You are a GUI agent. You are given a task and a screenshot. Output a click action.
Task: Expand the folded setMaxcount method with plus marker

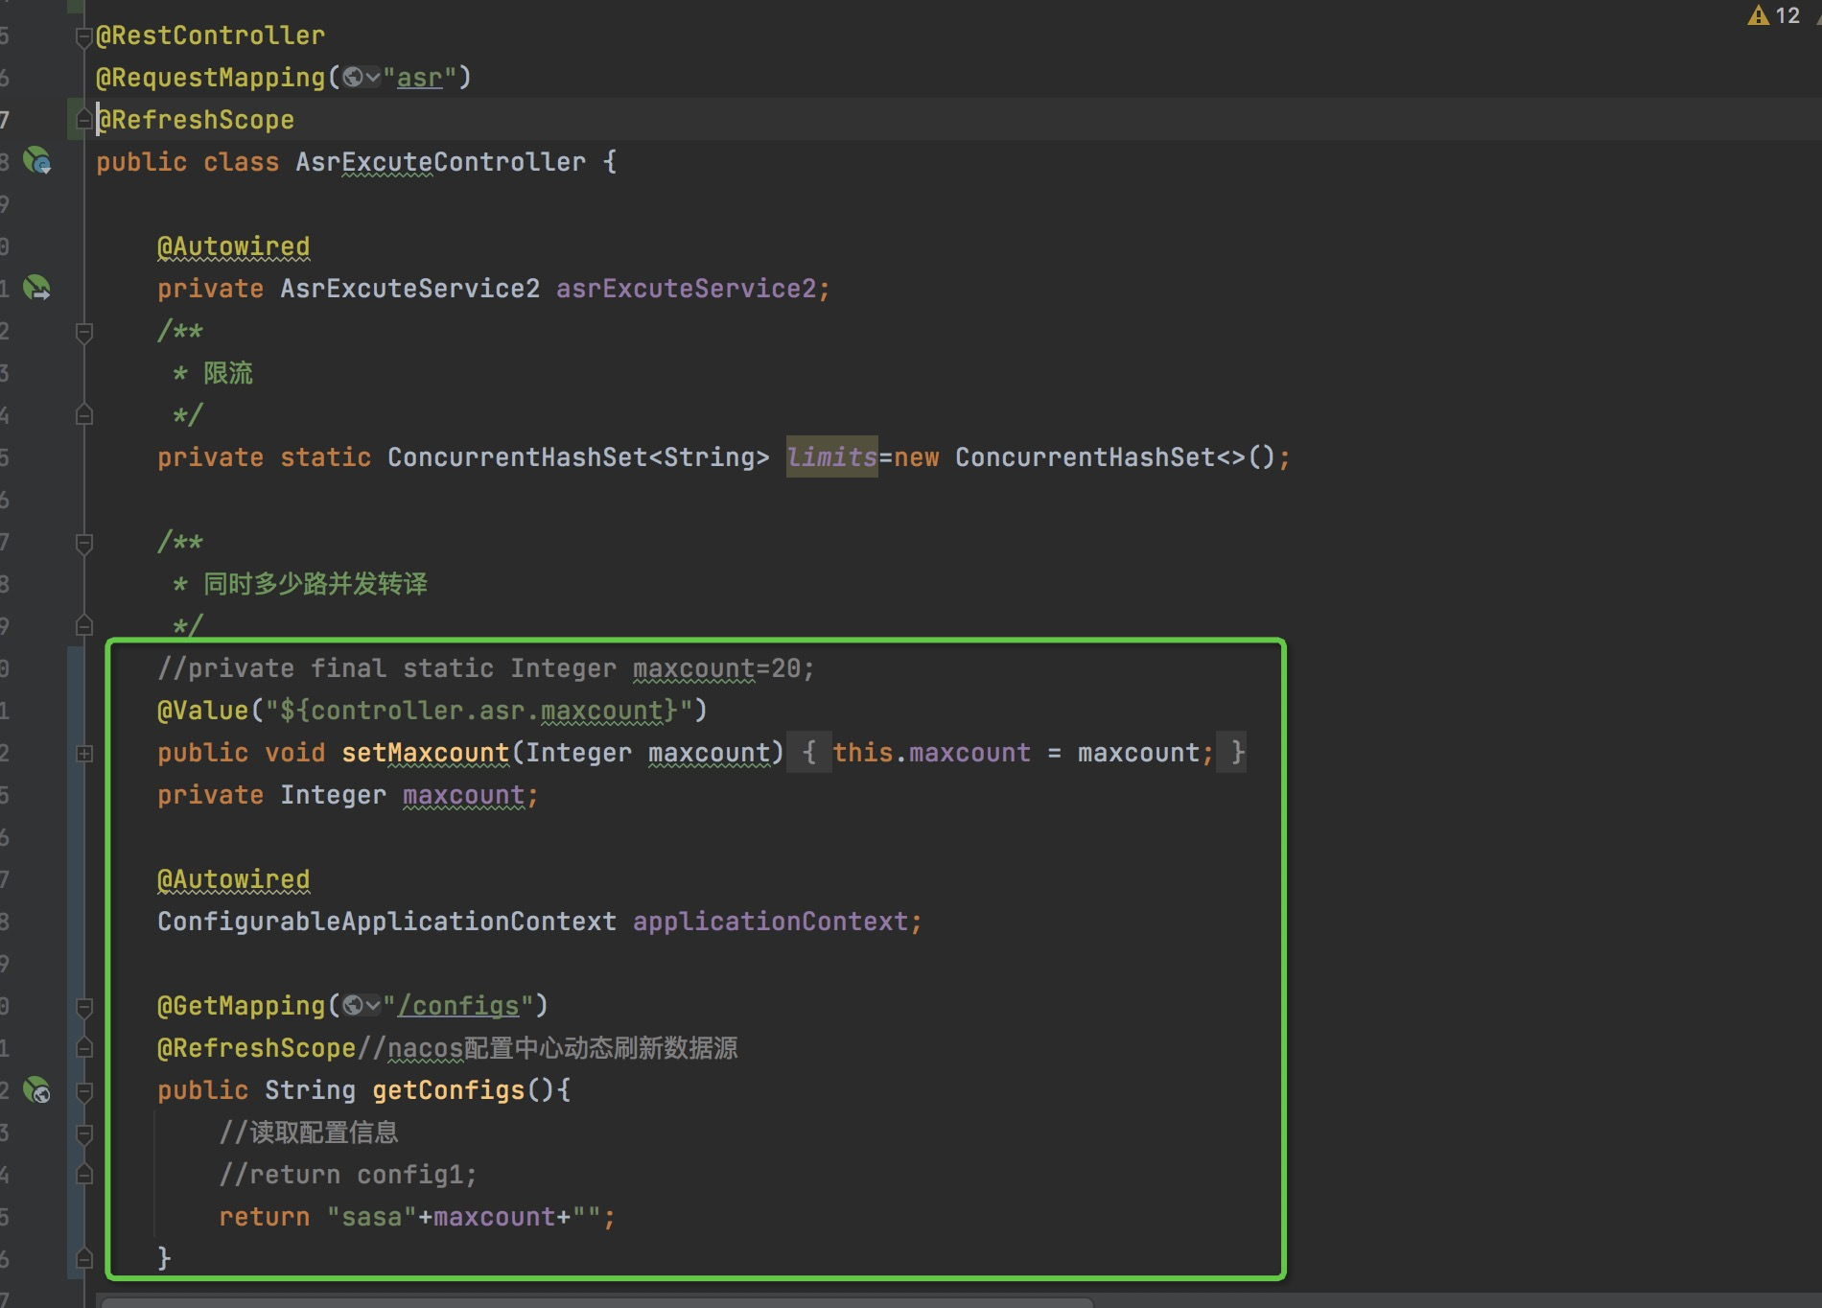[84, 754]
